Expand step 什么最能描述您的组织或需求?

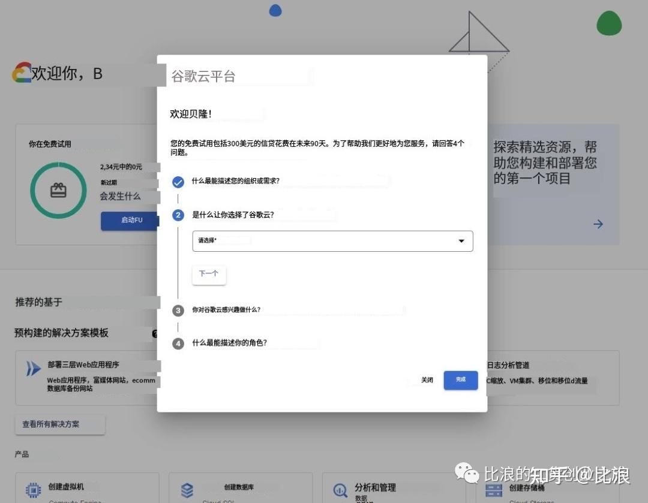(x=236, y=181)
